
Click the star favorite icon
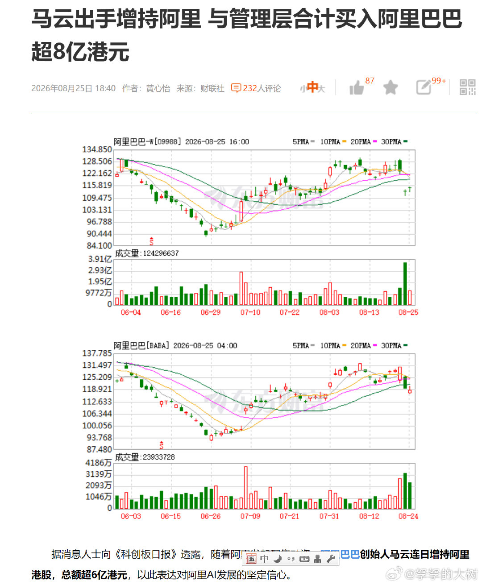pyautogui.click(x=391, y=87)
